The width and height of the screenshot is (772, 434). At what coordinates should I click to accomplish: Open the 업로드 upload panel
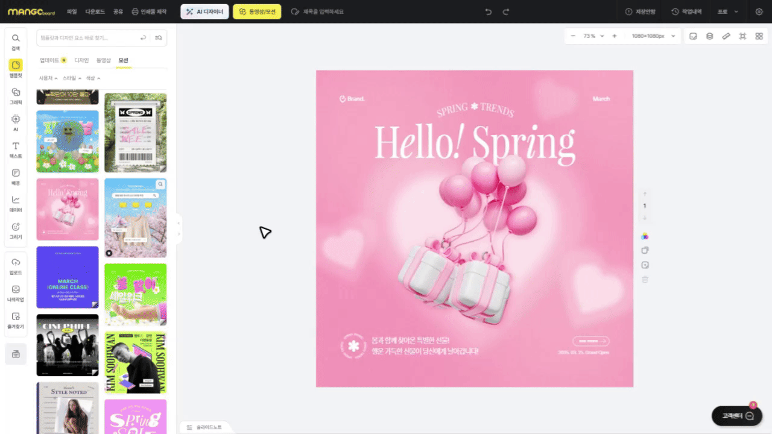pyautogui.click(x=16, y=266)
